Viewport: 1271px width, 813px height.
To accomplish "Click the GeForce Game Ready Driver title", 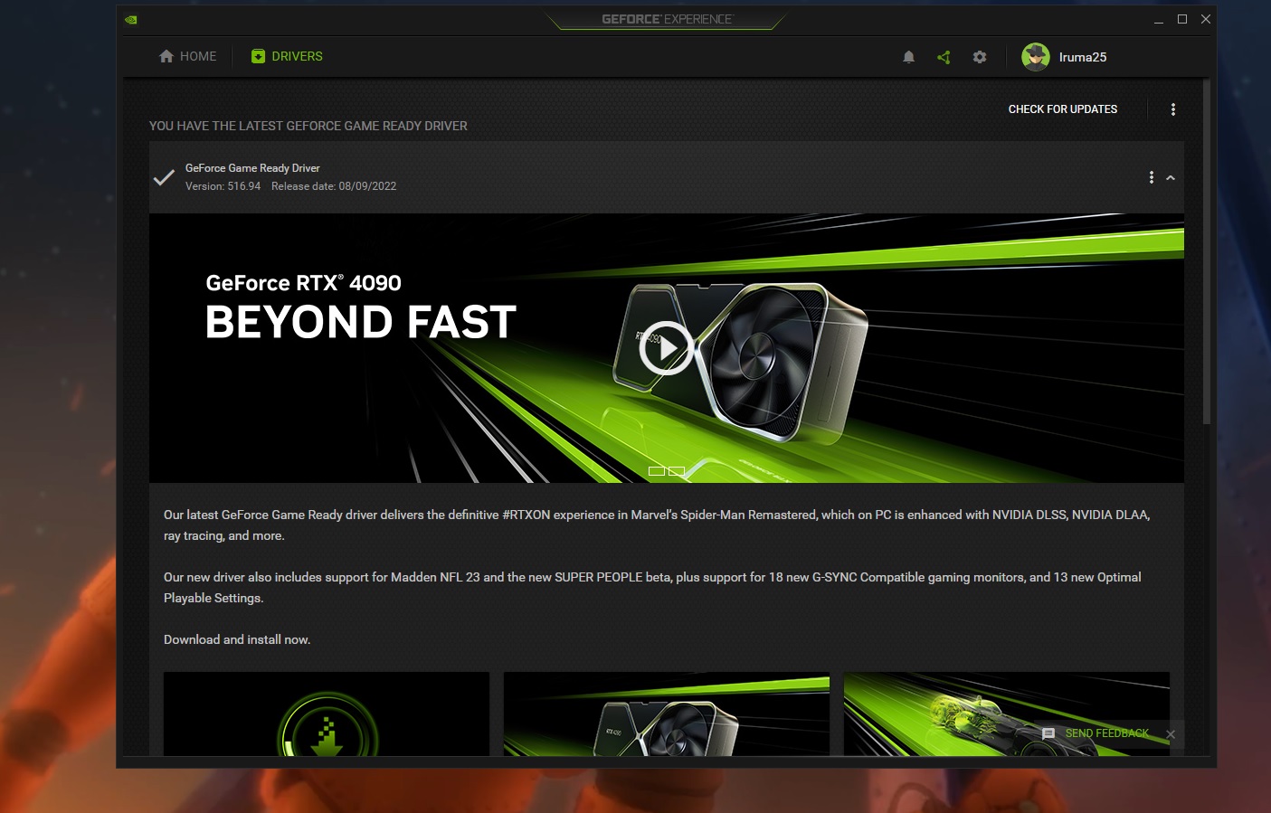I will (x=252, y=168).
